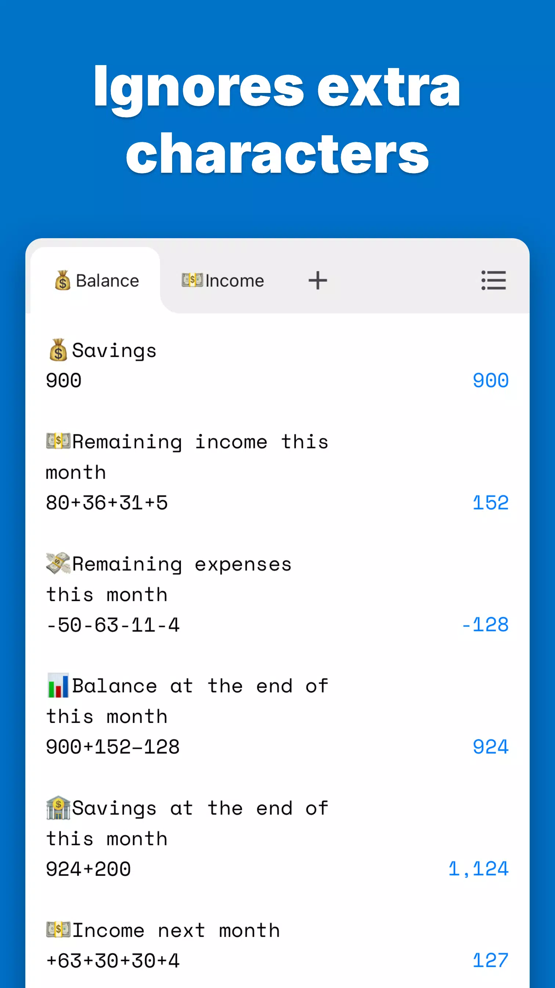This screenshot has height=988, width=555.
Task: Edit the 80+36+31+5 expression
Action: 107,502
